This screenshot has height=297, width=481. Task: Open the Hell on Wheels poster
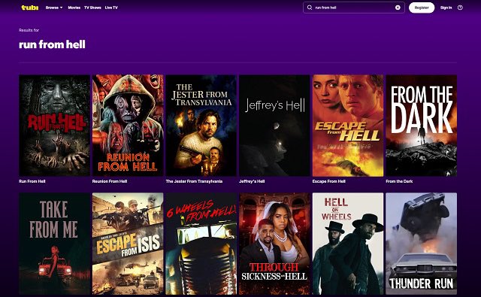click(x=348, y=244)
